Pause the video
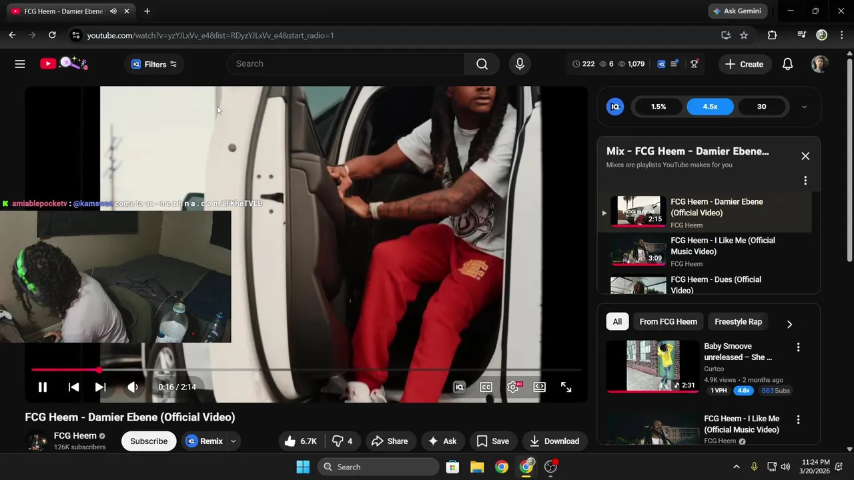The width and height of the screenshot is (854, 480). (x=42, y=387)
